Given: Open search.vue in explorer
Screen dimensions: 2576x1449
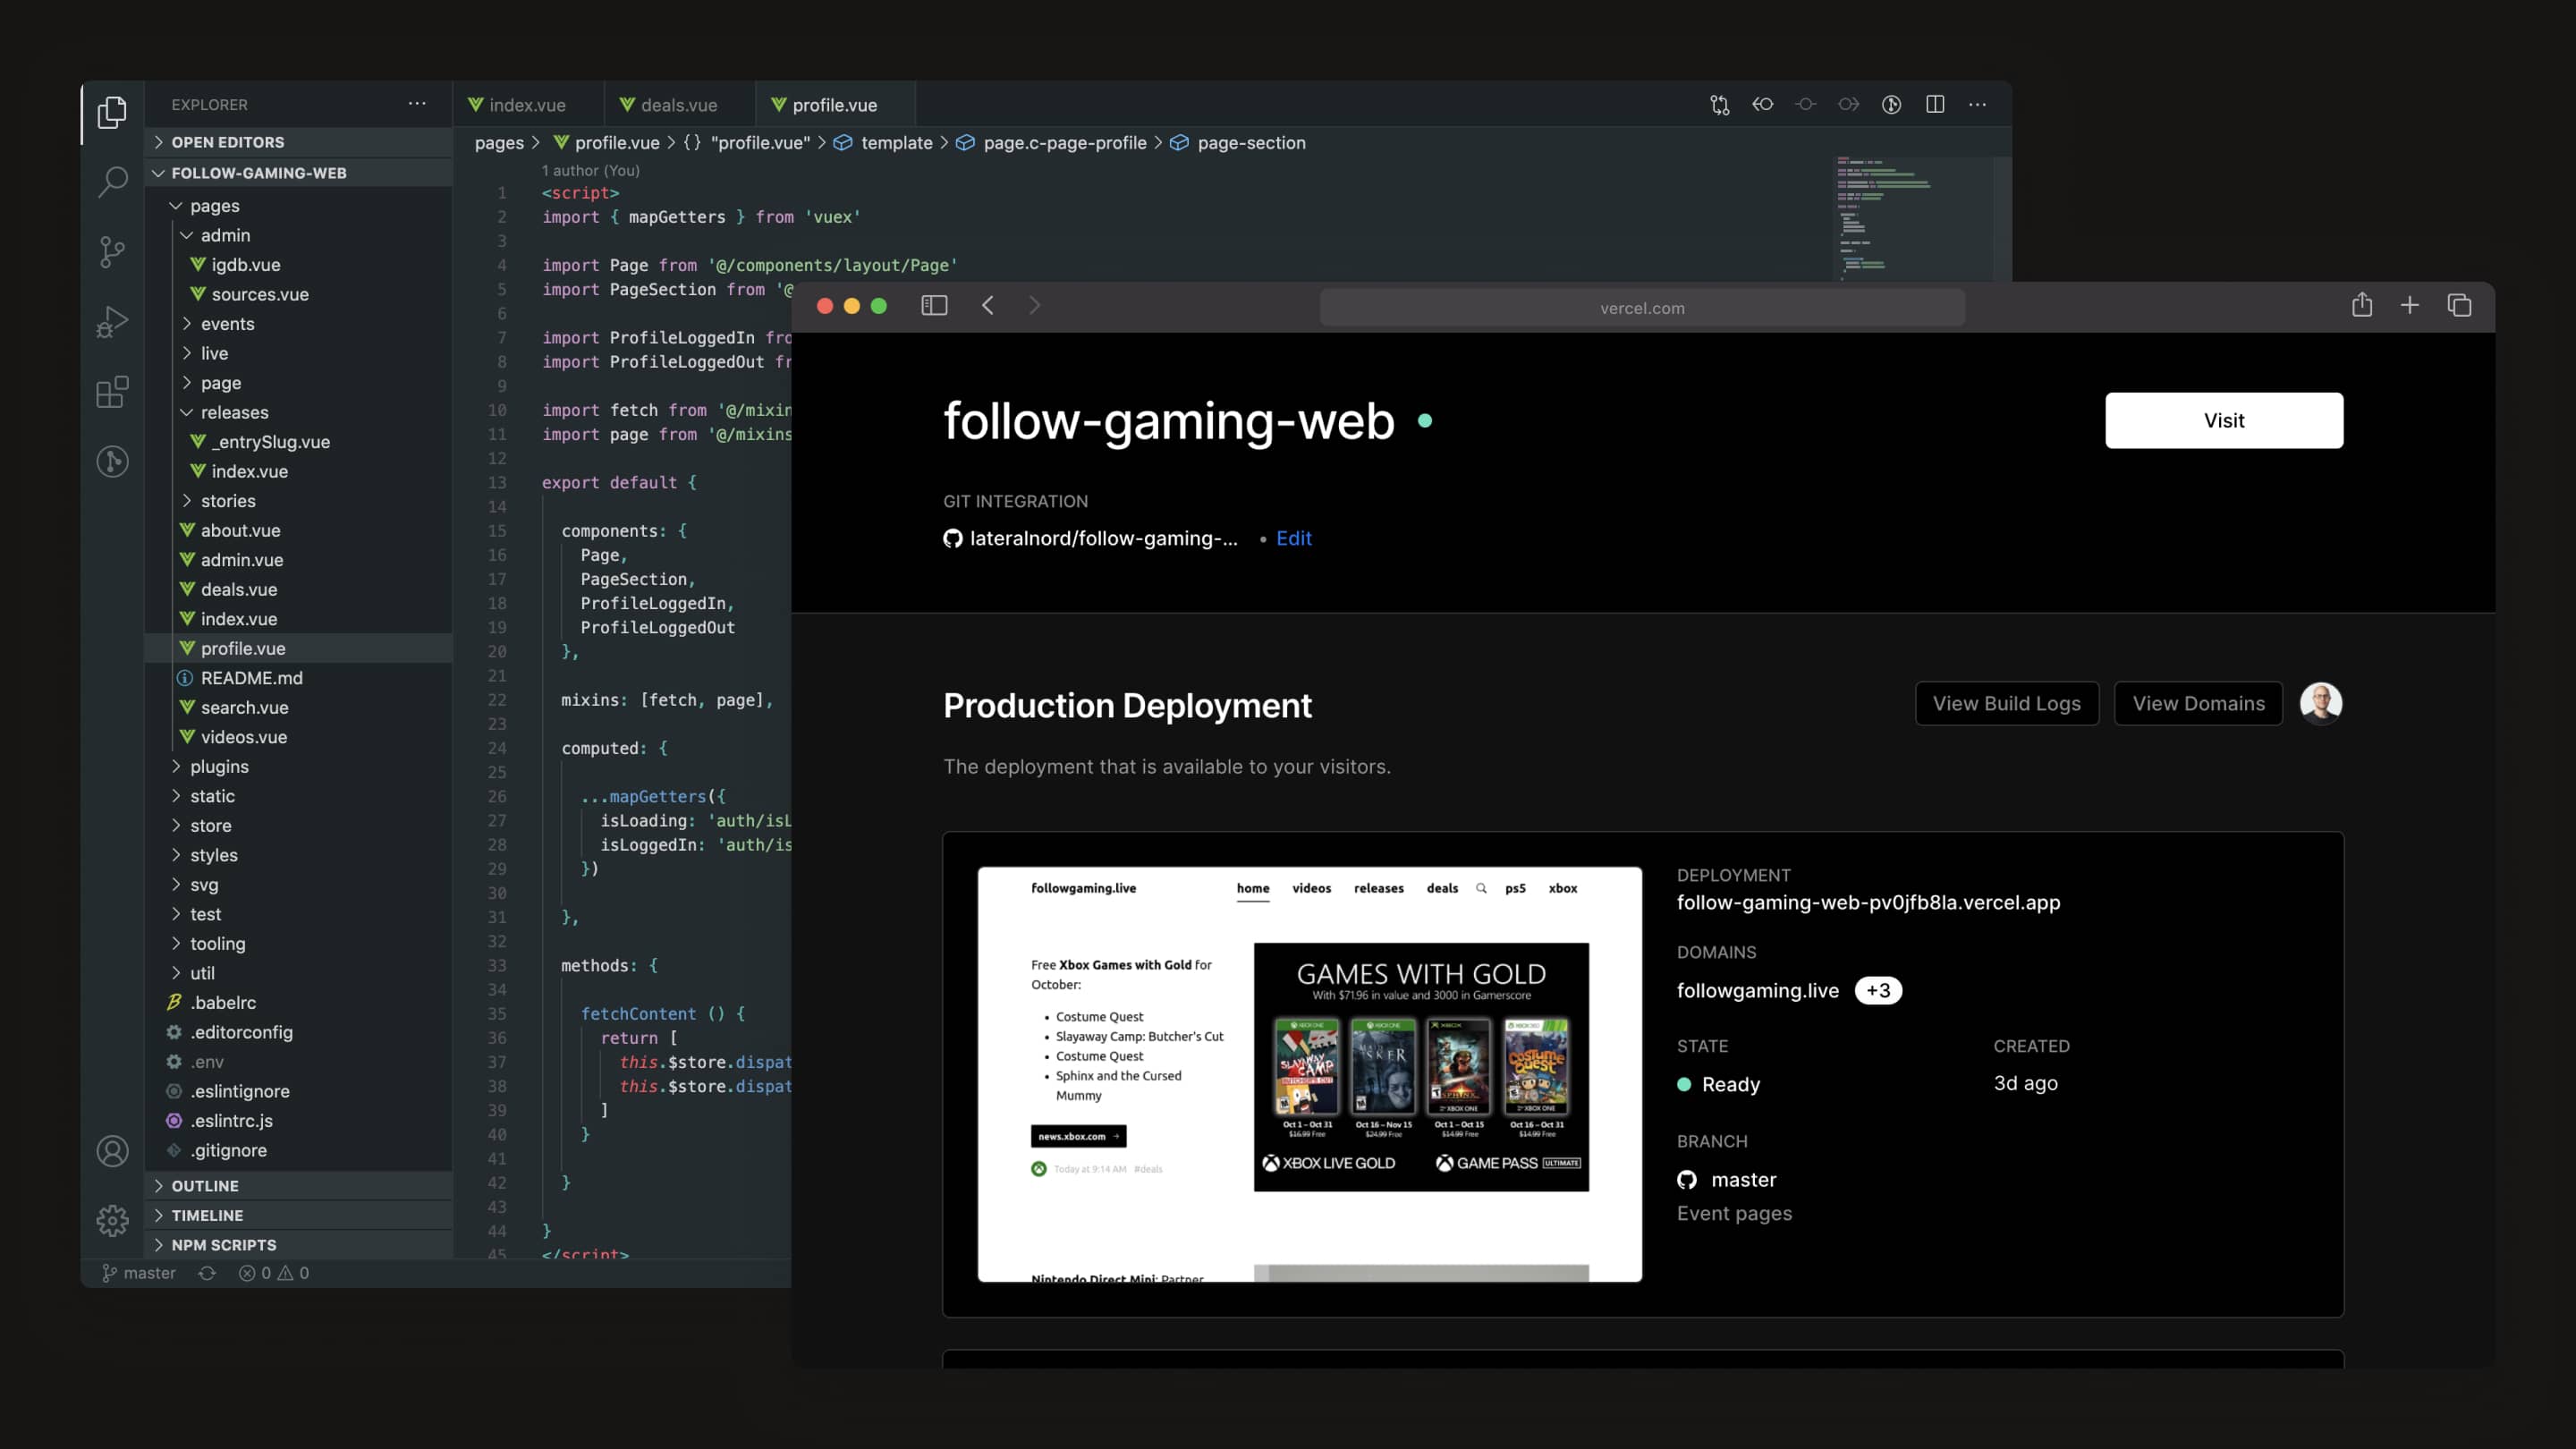Looking at the screenshot, I should pos(300,707).
